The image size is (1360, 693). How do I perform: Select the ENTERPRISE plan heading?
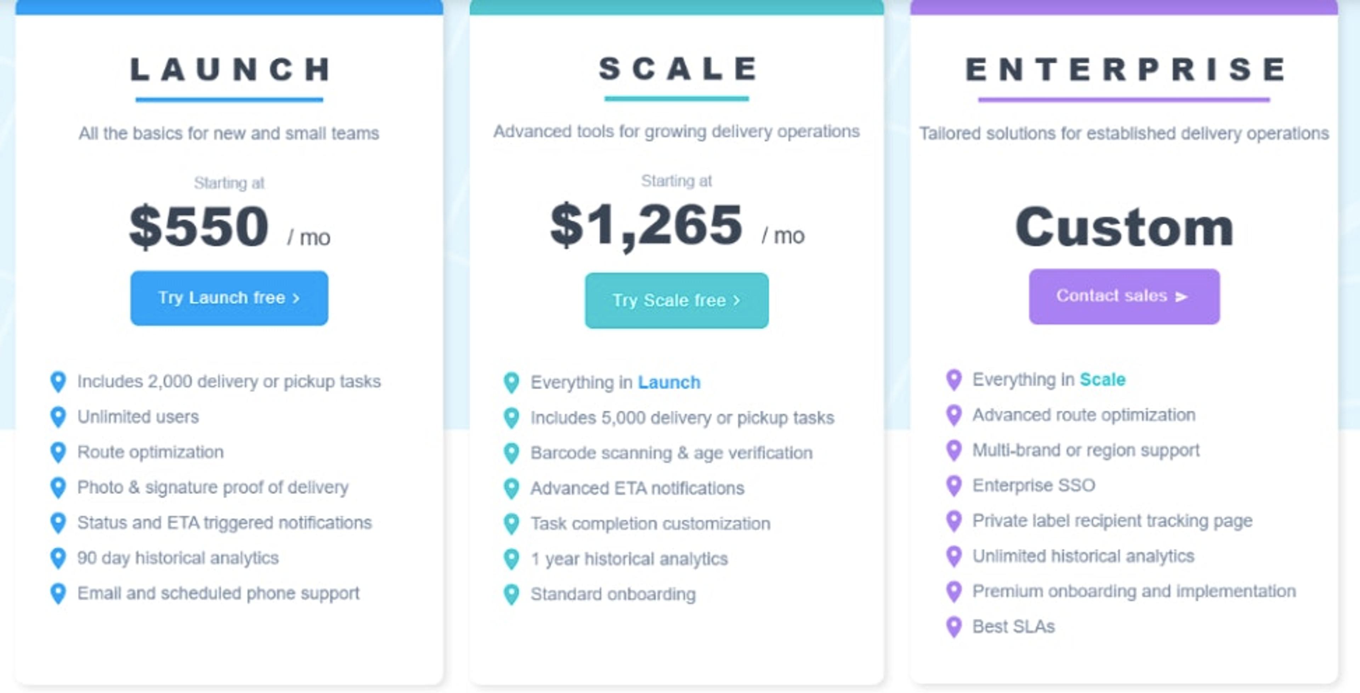tap(1124, 69)
